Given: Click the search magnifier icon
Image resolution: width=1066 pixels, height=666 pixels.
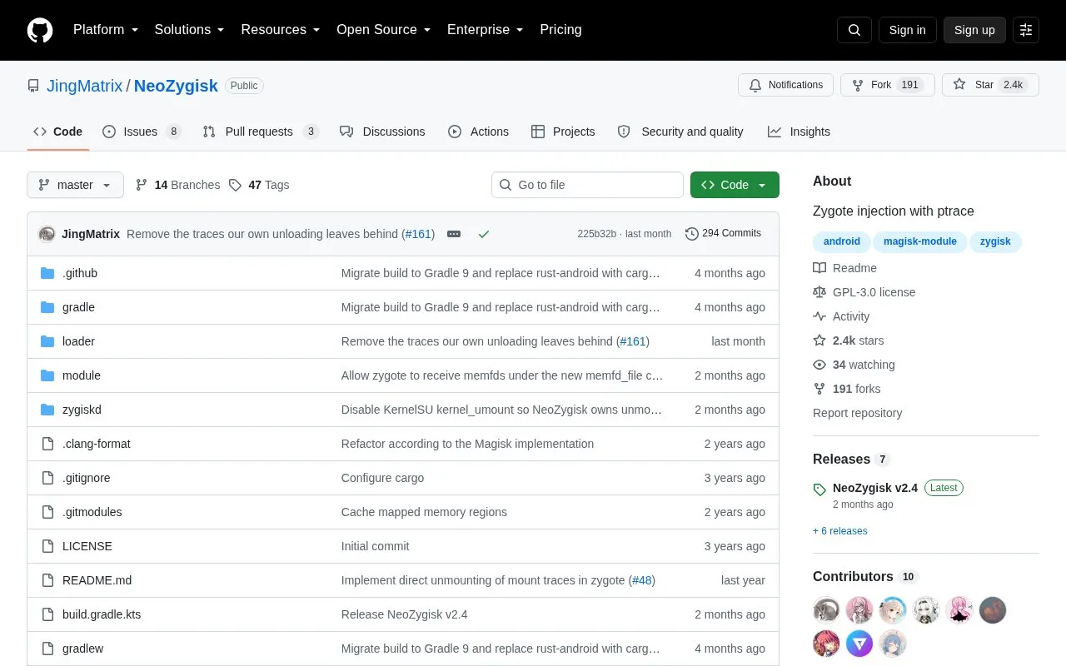Looking at the screenshot, I should click(x=854, y=30).
